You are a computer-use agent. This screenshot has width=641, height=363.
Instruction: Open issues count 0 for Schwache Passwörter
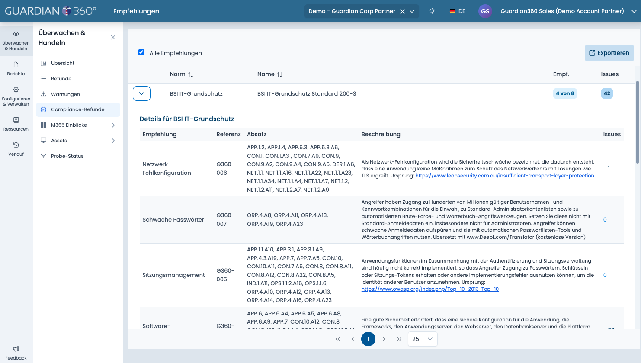click(x=605, y=220)
